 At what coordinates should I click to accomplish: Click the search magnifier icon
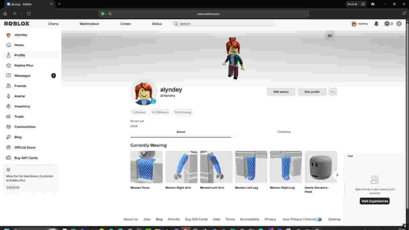pyautogui.click(x=176, y=24)
